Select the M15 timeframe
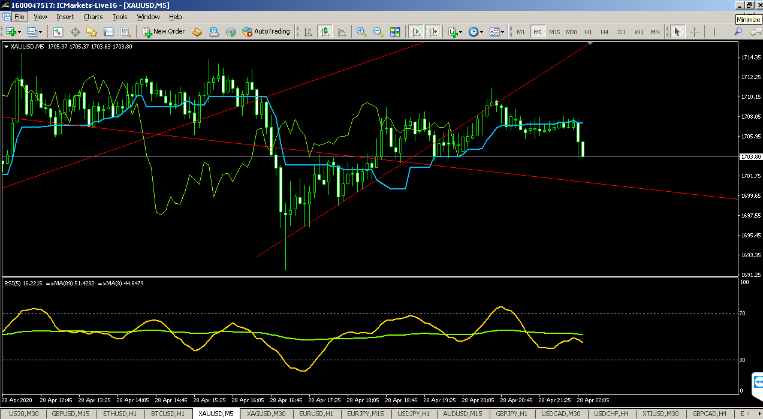763x419 pixels. tap(554, 32)
